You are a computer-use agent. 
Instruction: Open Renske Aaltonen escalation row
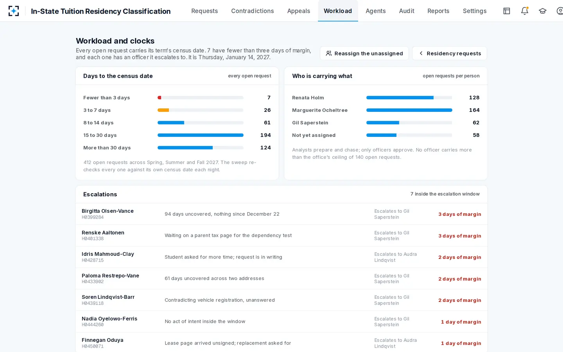point(281,235)
